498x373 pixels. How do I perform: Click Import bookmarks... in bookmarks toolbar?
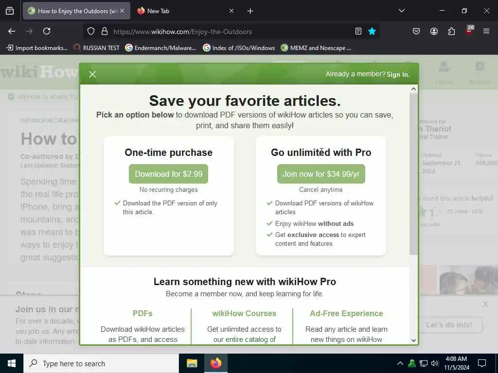(37, 48)
